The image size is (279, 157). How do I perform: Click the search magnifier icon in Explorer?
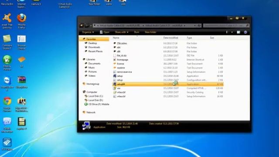247,25
